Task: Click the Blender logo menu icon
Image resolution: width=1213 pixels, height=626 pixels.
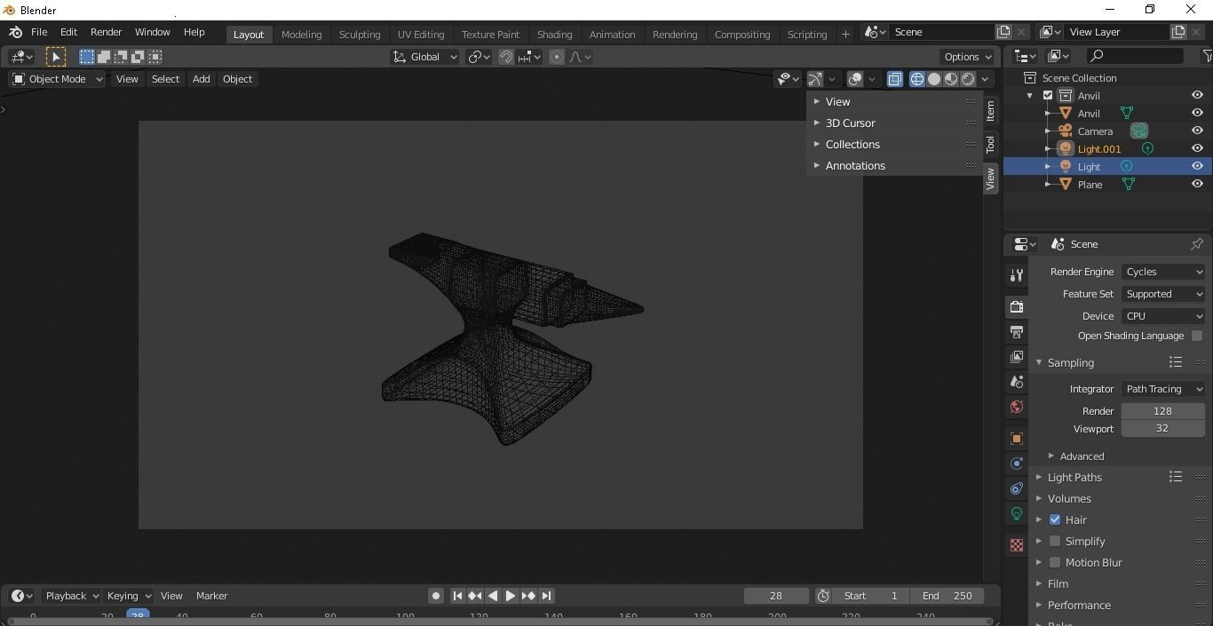Action: (x=15, y=32)
